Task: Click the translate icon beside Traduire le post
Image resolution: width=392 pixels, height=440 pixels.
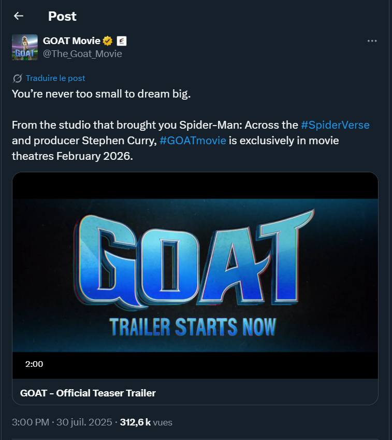Action: click(x=17, y=78)
